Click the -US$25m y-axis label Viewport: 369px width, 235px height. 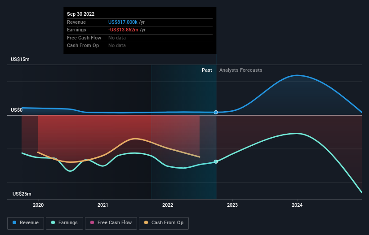pyautogui.click(x=21, y=194)
